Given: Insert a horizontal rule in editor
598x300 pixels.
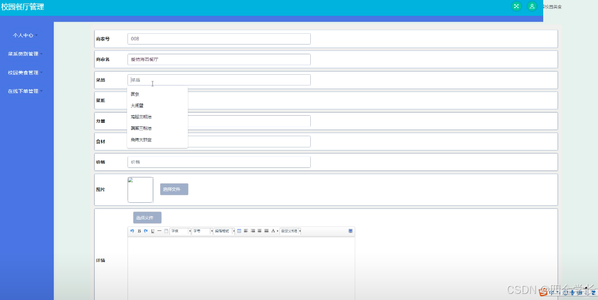Looking at the screenshot, I should pos(159,231).
